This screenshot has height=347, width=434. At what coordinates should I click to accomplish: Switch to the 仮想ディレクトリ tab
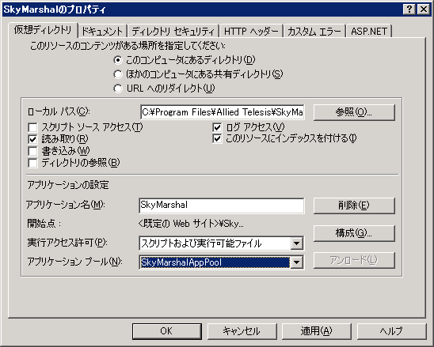tap(43, 30)
